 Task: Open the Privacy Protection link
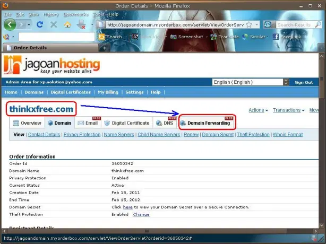(82, 135)
